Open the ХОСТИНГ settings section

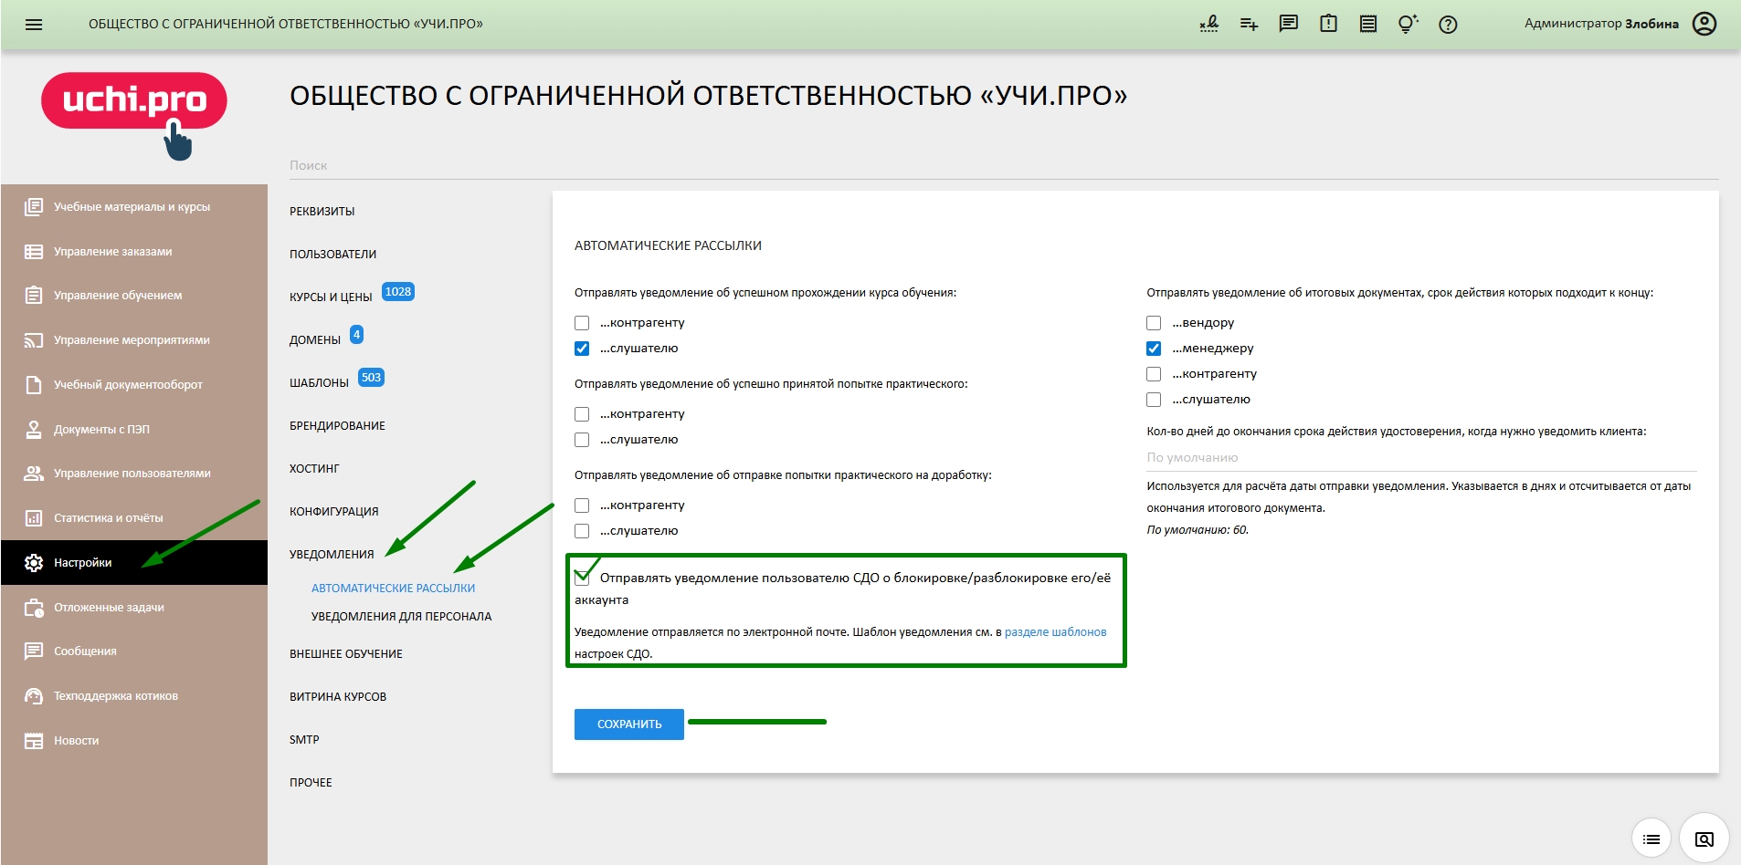314,469
